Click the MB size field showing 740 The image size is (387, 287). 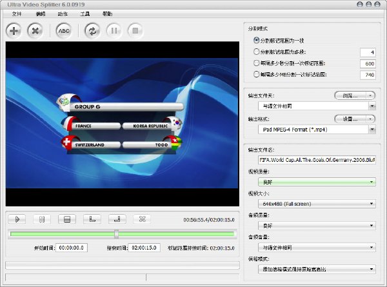pos(368,75)
